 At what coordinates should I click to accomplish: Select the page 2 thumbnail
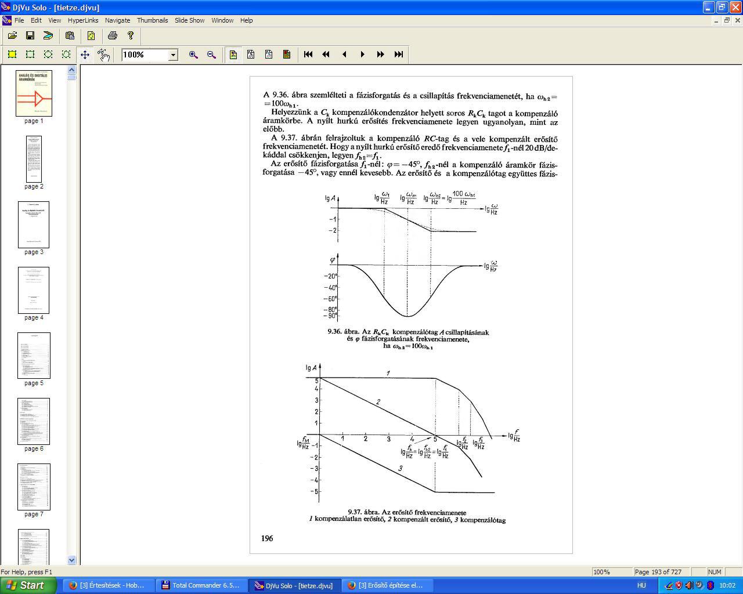coord(34,159)
